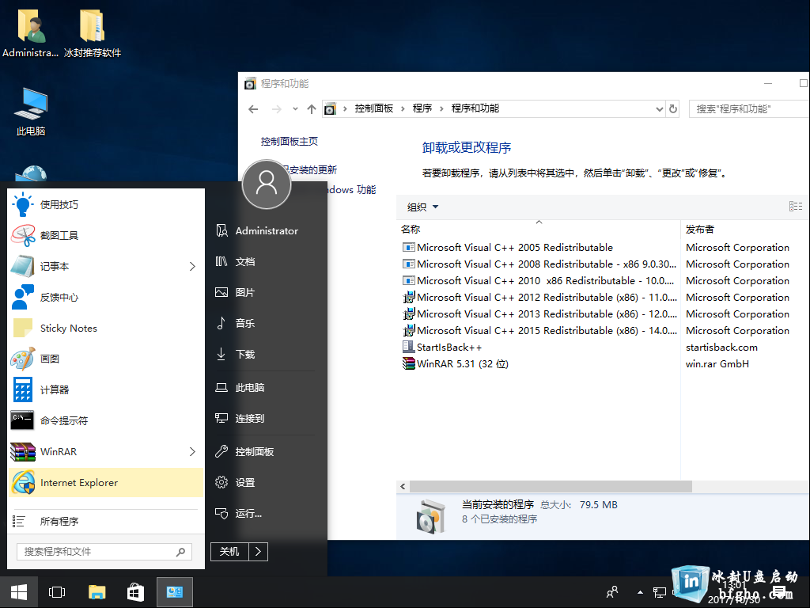The width and height of the screenshot is (810, 608).
Task: Select Microsoft Visual C++ 2012 Redistributable row
Action: point(539,298)
